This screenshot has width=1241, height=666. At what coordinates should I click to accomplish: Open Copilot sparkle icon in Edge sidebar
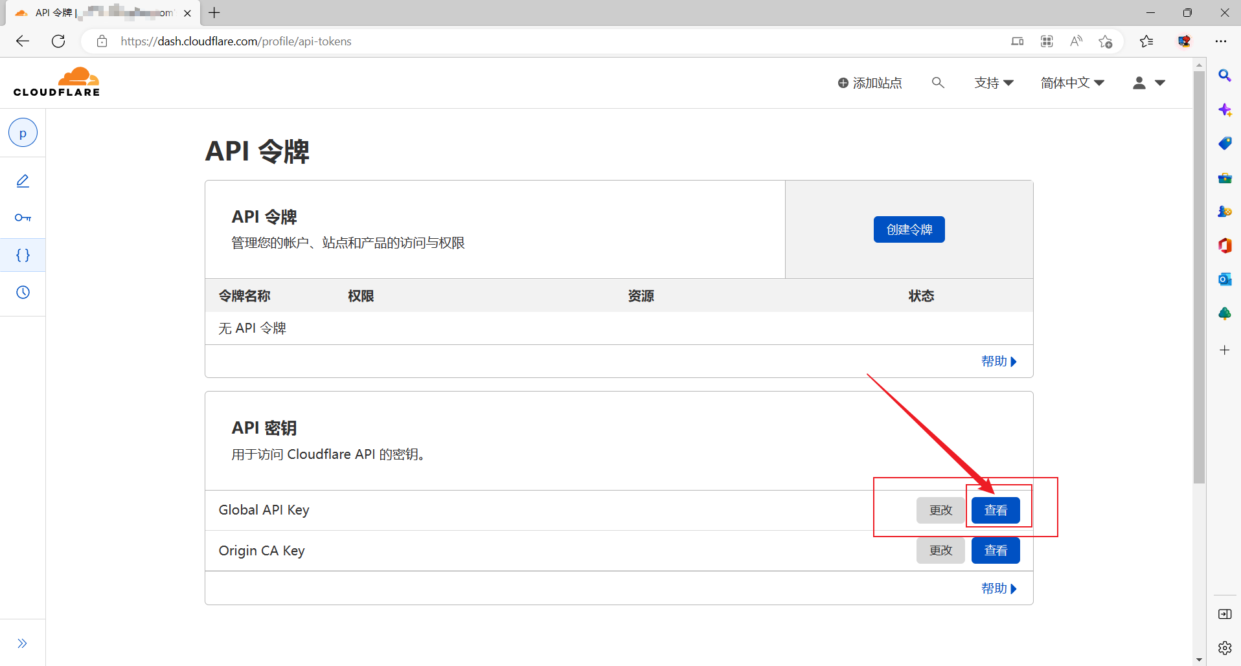click(1224, 110)
